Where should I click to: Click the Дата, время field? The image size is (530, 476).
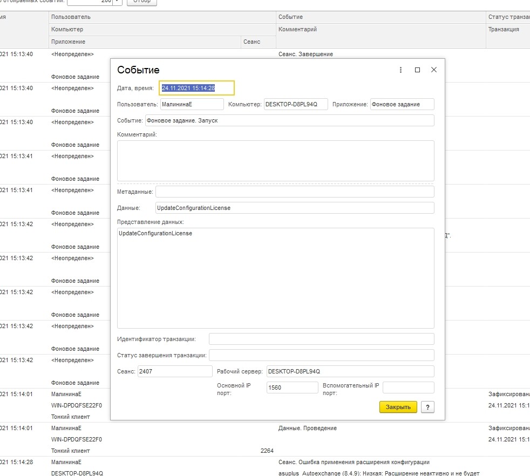coord(196,88)
